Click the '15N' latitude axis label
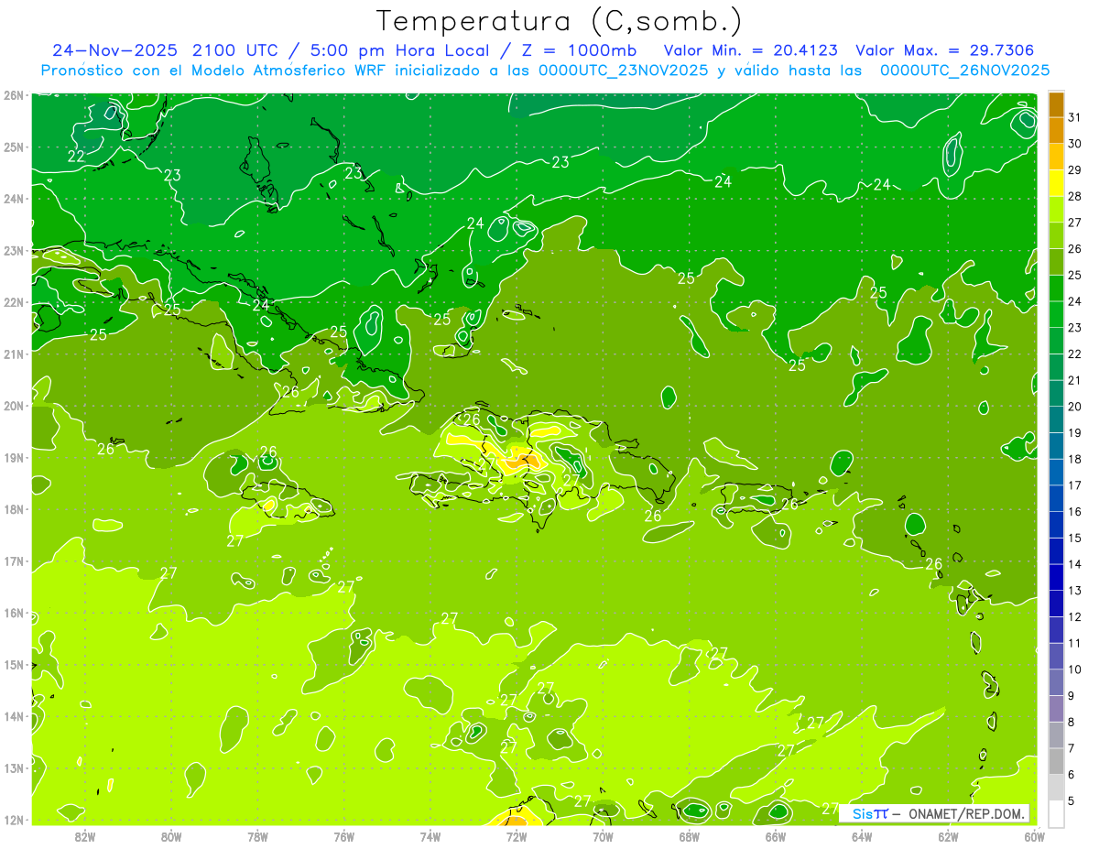Screen dimensions: 1099x849 (x=14, y=664)
